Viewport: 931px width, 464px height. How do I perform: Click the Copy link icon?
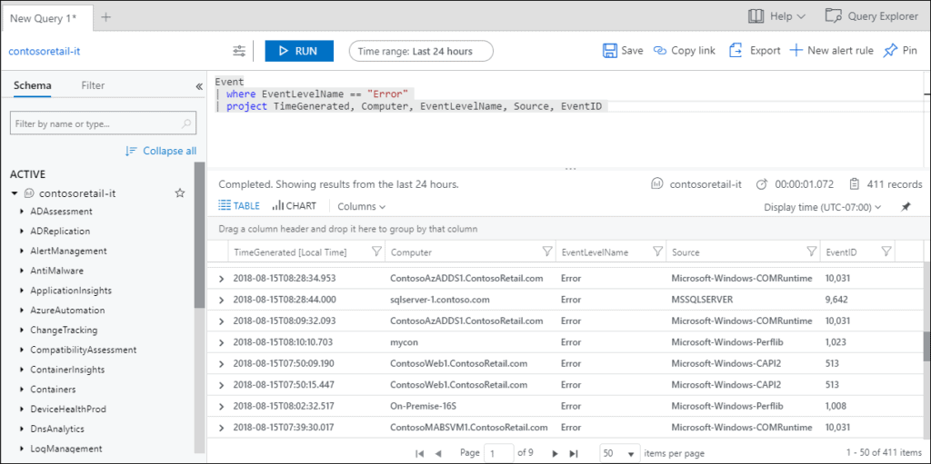click(661, 51)
